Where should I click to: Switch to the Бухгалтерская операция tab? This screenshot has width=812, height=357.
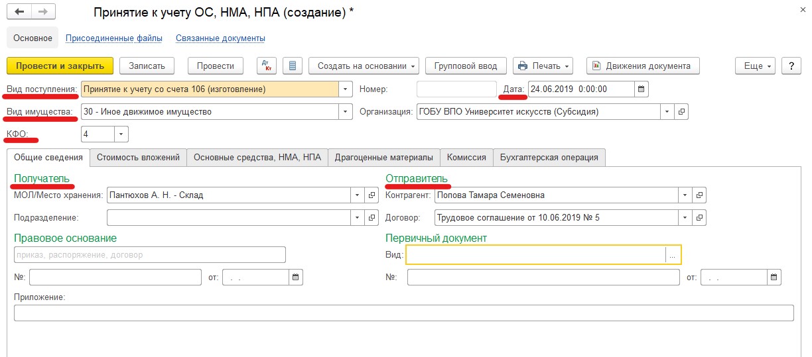pos(549,157)
